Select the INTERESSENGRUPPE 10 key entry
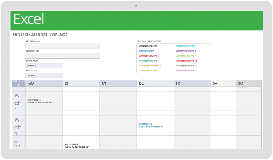Screen dimensions: 273x160 tap(186, 61)
